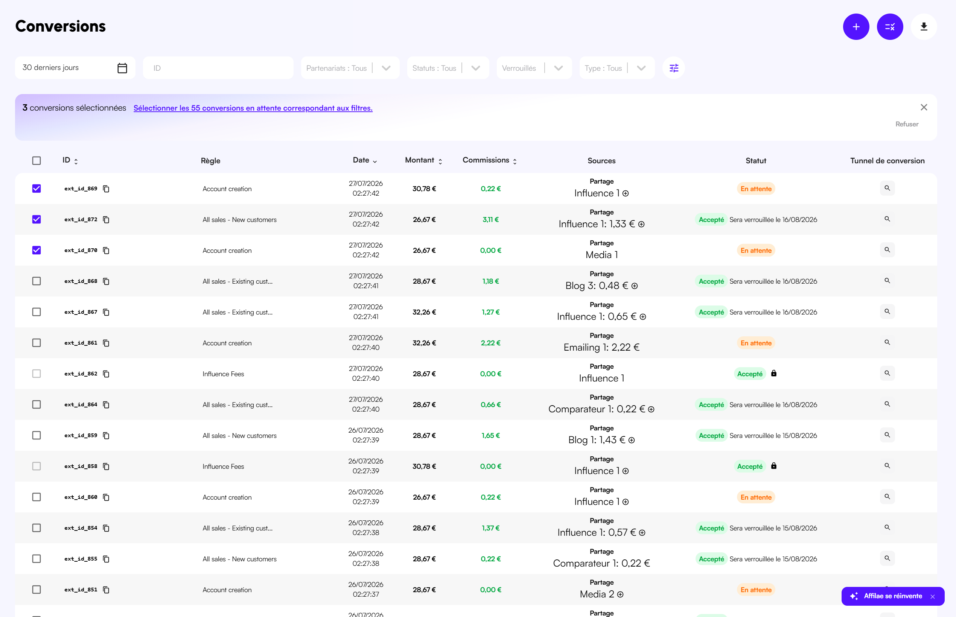The width and height of the screenshot is (956, 617).
Task: Click the En attente badge on ext_id_869
Action: pyautogui.click(x=756, y=189)
